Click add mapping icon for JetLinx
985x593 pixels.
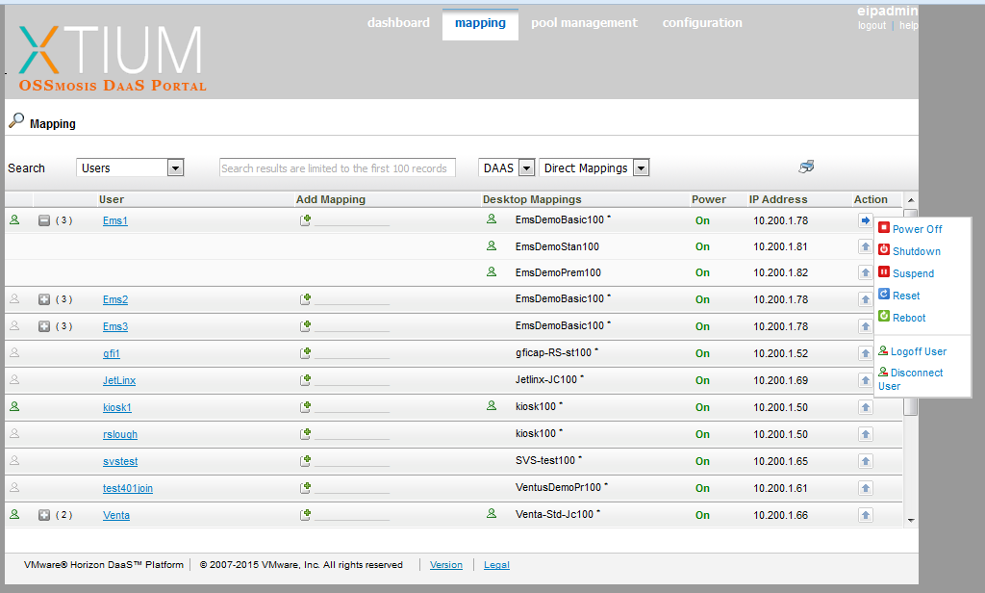[306, 380]
